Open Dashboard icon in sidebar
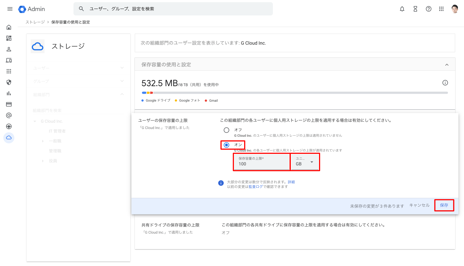Viewport: 464px width, 266px height. click(x=9, y=38)
